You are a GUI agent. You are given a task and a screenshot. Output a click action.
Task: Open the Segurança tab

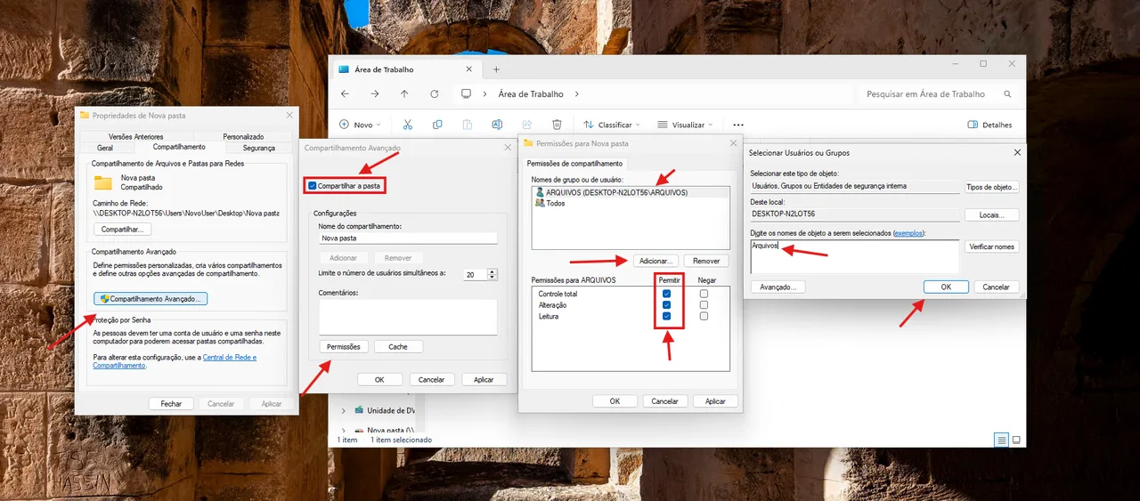(x=259, y=148)
